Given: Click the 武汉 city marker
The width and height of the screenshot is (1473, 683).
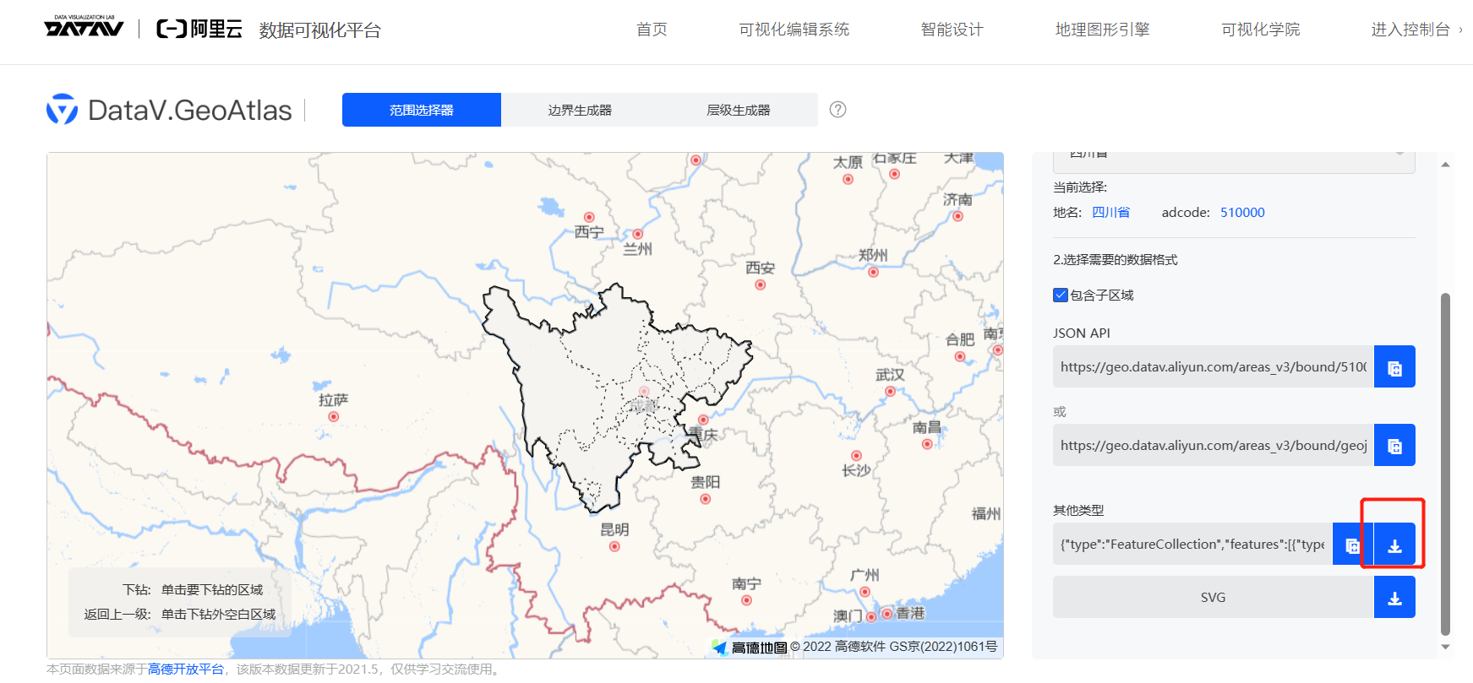Looking at the screenshot, I should 890,391.
